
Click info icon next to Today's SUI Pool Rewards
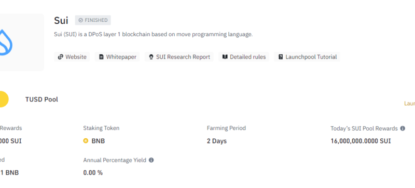click(403, 128)
